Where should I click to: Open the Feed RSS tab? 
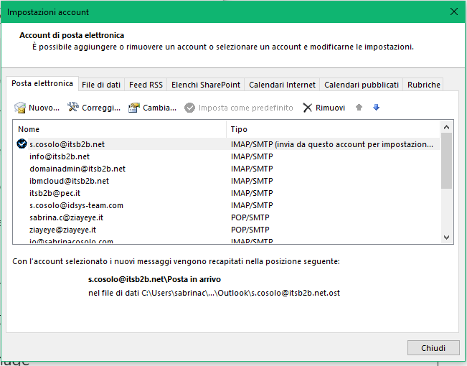point(146,85)
